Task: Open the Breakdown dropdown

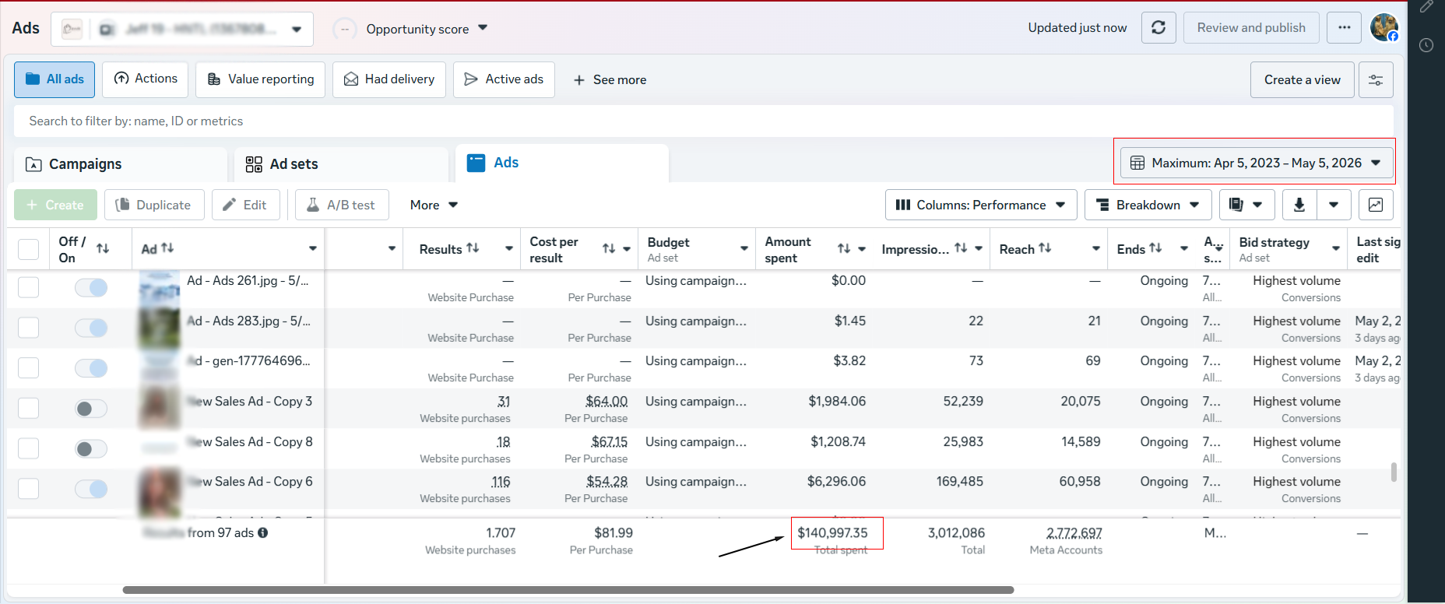Action: 1148,205
